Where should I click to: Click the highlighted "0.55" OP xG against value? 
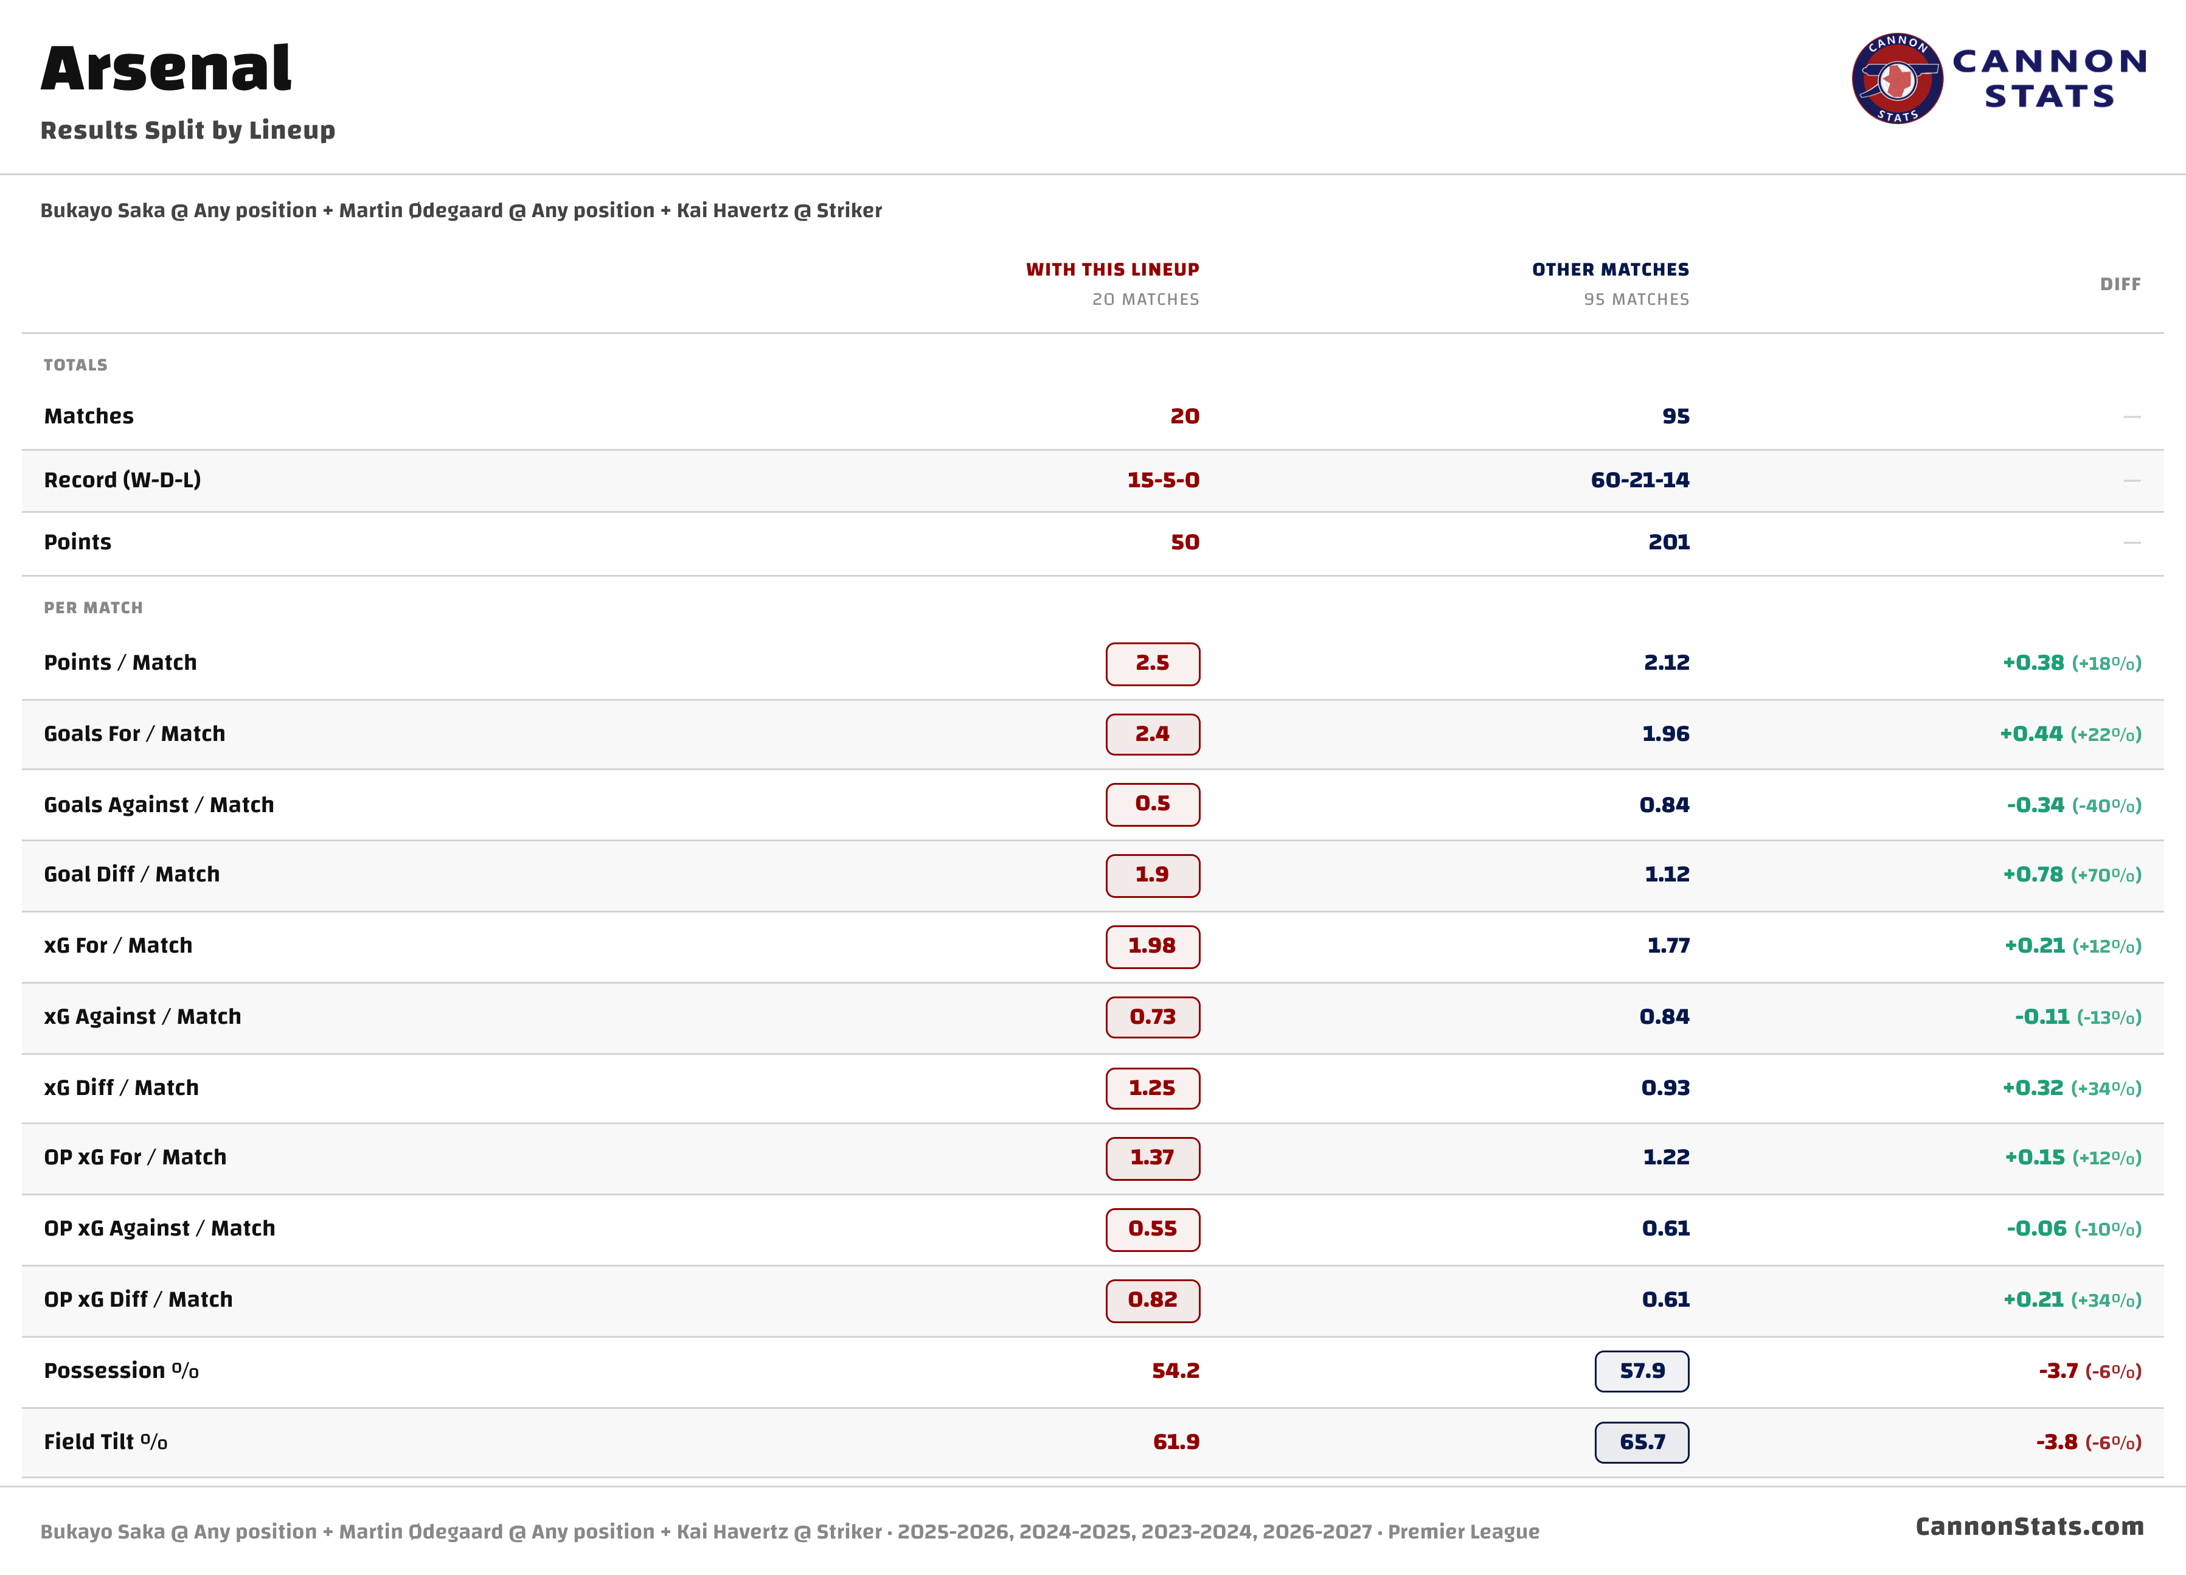pos(1153,1230)
